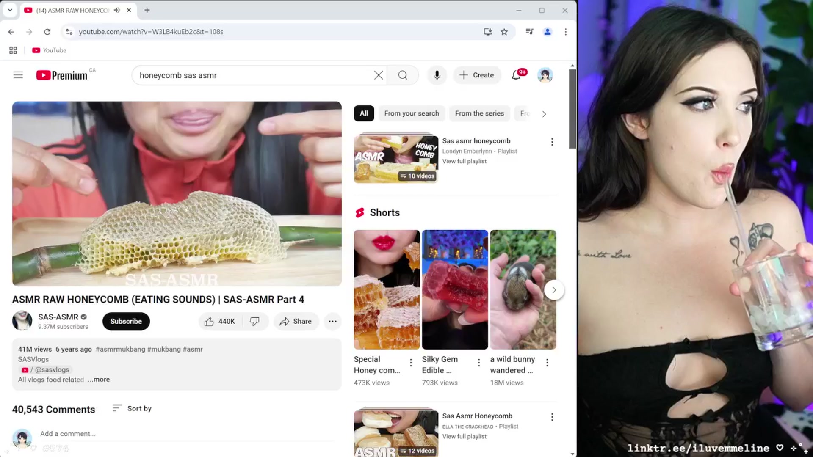The image size is (813, 457).
Task: Open a new browser tab
Action: point(147,10)
